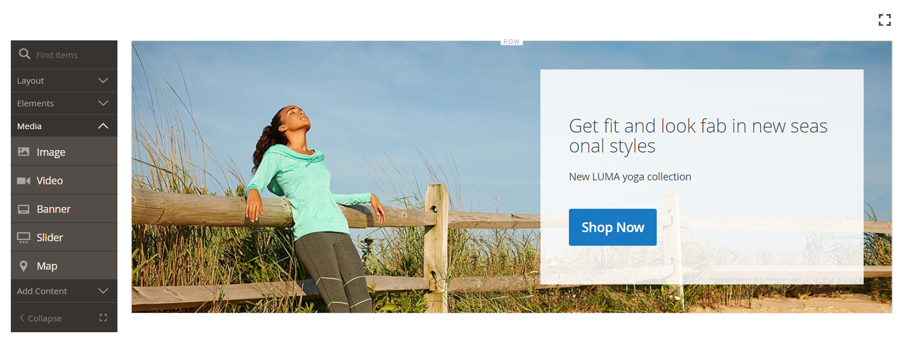Select the Map pin icon

pos(23,266)
